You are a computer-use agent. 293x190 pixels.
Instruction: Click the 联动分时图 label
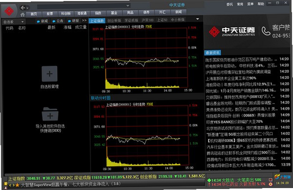tap(101, 98)
